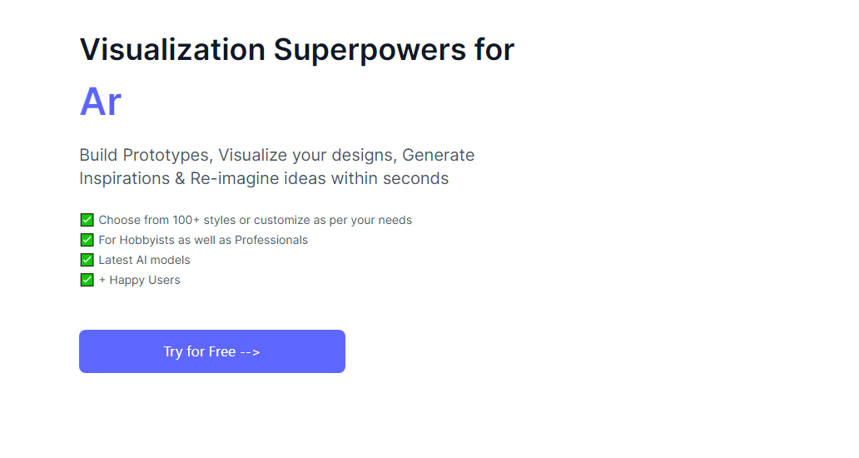Viewport: 859px width, 458px height.
Task: Click 'For Hobbyists as well as Professionals' text
Action: 203,240
